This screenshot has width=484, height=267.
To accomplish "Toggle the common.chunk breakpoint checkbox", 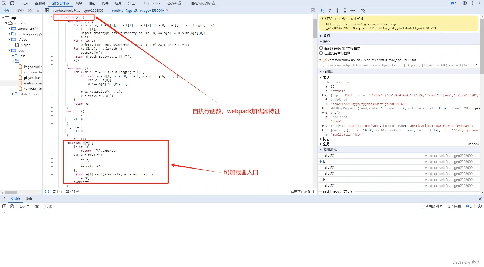I will (325, 65).
